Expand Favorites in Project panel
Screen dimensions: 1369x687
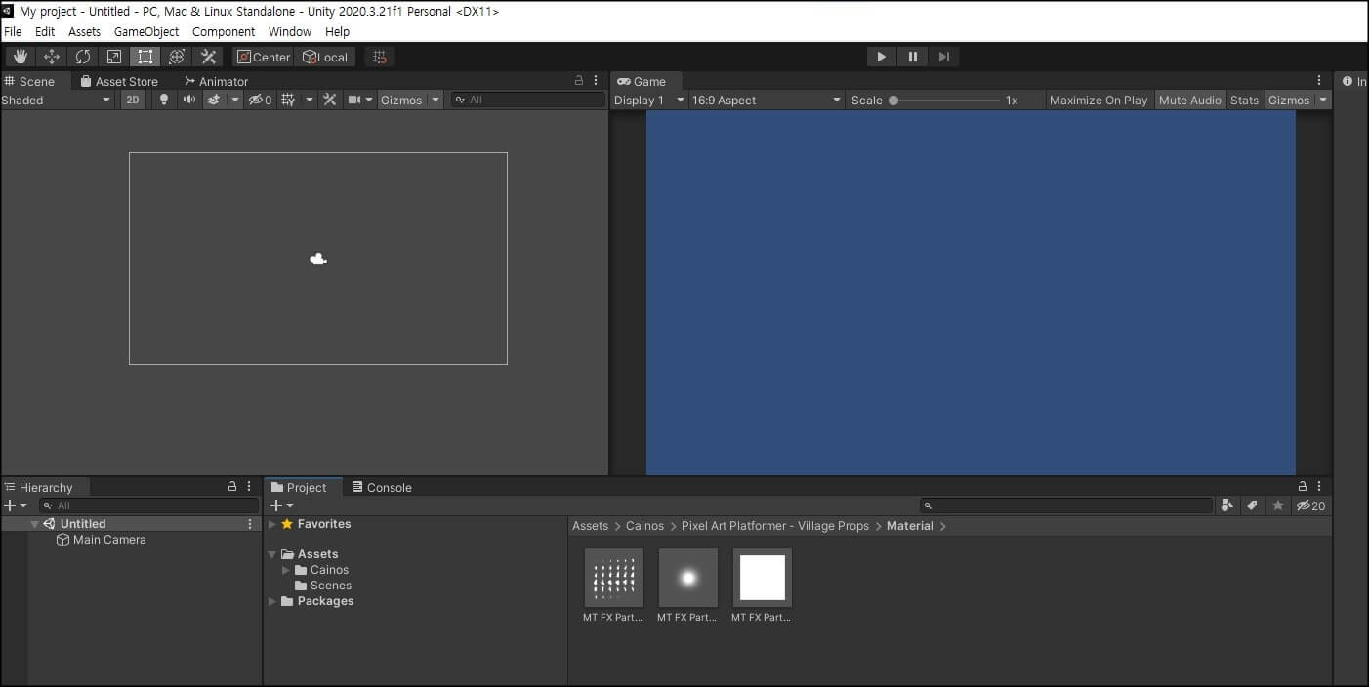pyautogui.click(x=271, y=524)
